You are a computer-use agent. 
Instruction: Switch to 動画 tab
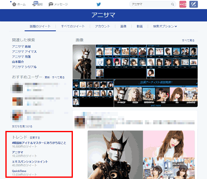(x=140, y=26)
